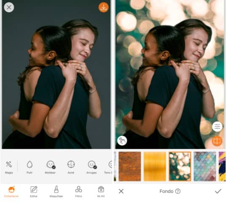This screenshot has width=226, height=205.
Task: Tap the adjustment sliders icon on photo
Action: pos(217,127)
